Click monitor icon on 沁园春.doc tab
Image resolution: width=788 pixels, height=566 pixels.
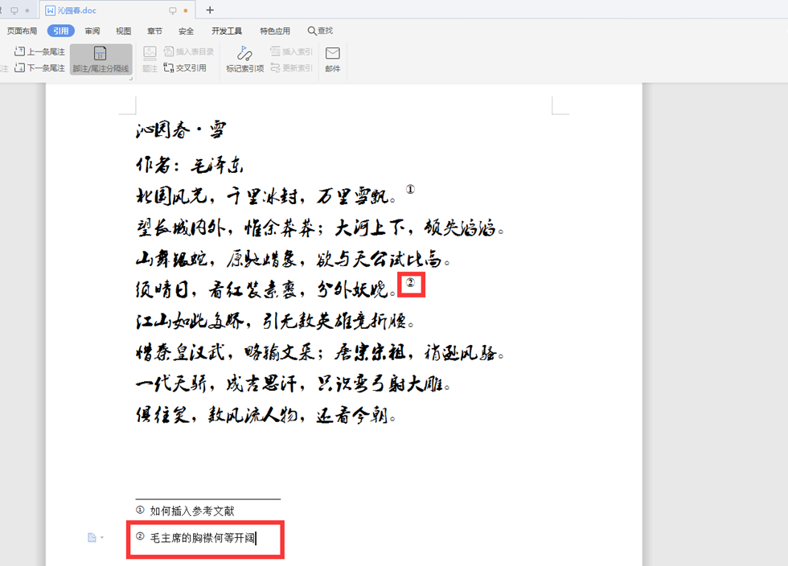coord(173,10)
